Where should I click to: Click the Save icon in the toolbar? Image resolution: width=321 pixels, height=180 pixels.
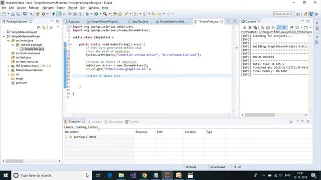pyautogui.click(x=13, y=14)
